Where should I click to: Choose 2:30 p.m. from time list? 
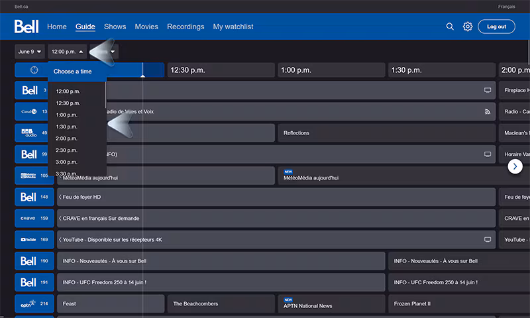[67, 150]
